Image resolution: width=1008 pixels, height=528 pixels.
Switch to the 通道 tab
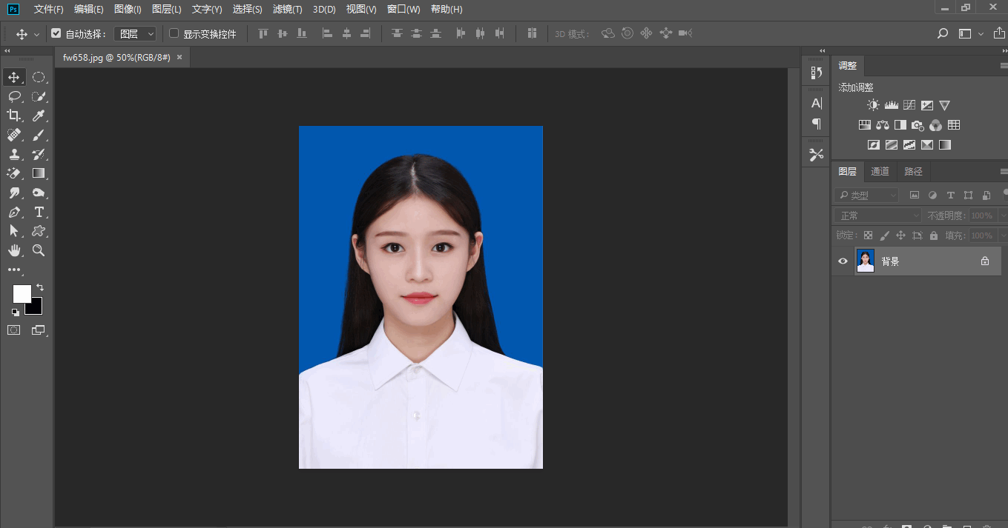(880, 171)
